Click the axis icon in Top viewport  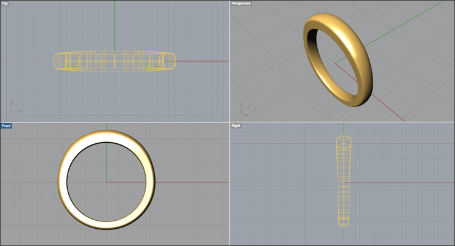tap(15, 108)
